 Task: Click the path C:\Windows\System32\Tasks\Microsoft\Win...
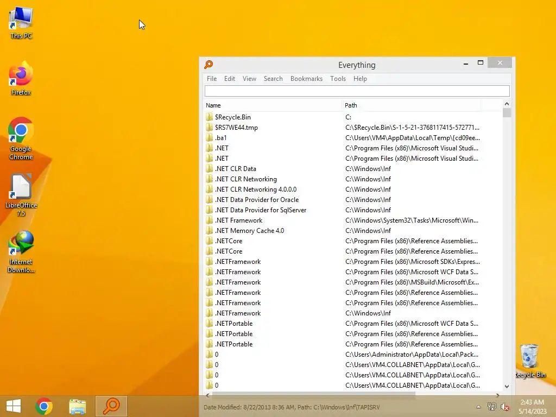tap(412, 220)
